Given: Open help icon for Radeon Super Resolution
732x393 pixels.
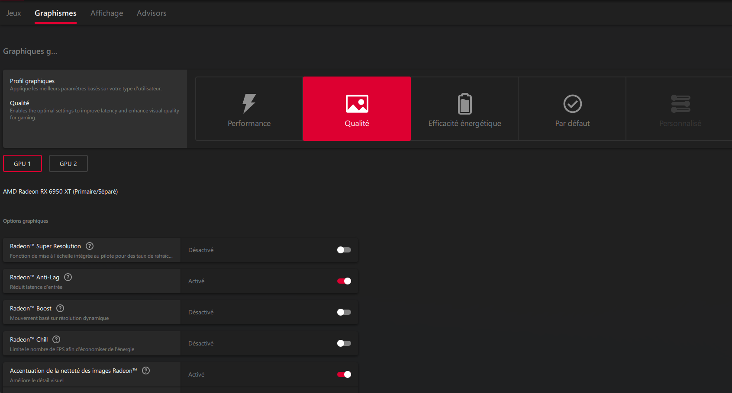Looking at the screenshot, I should (90, 246).
